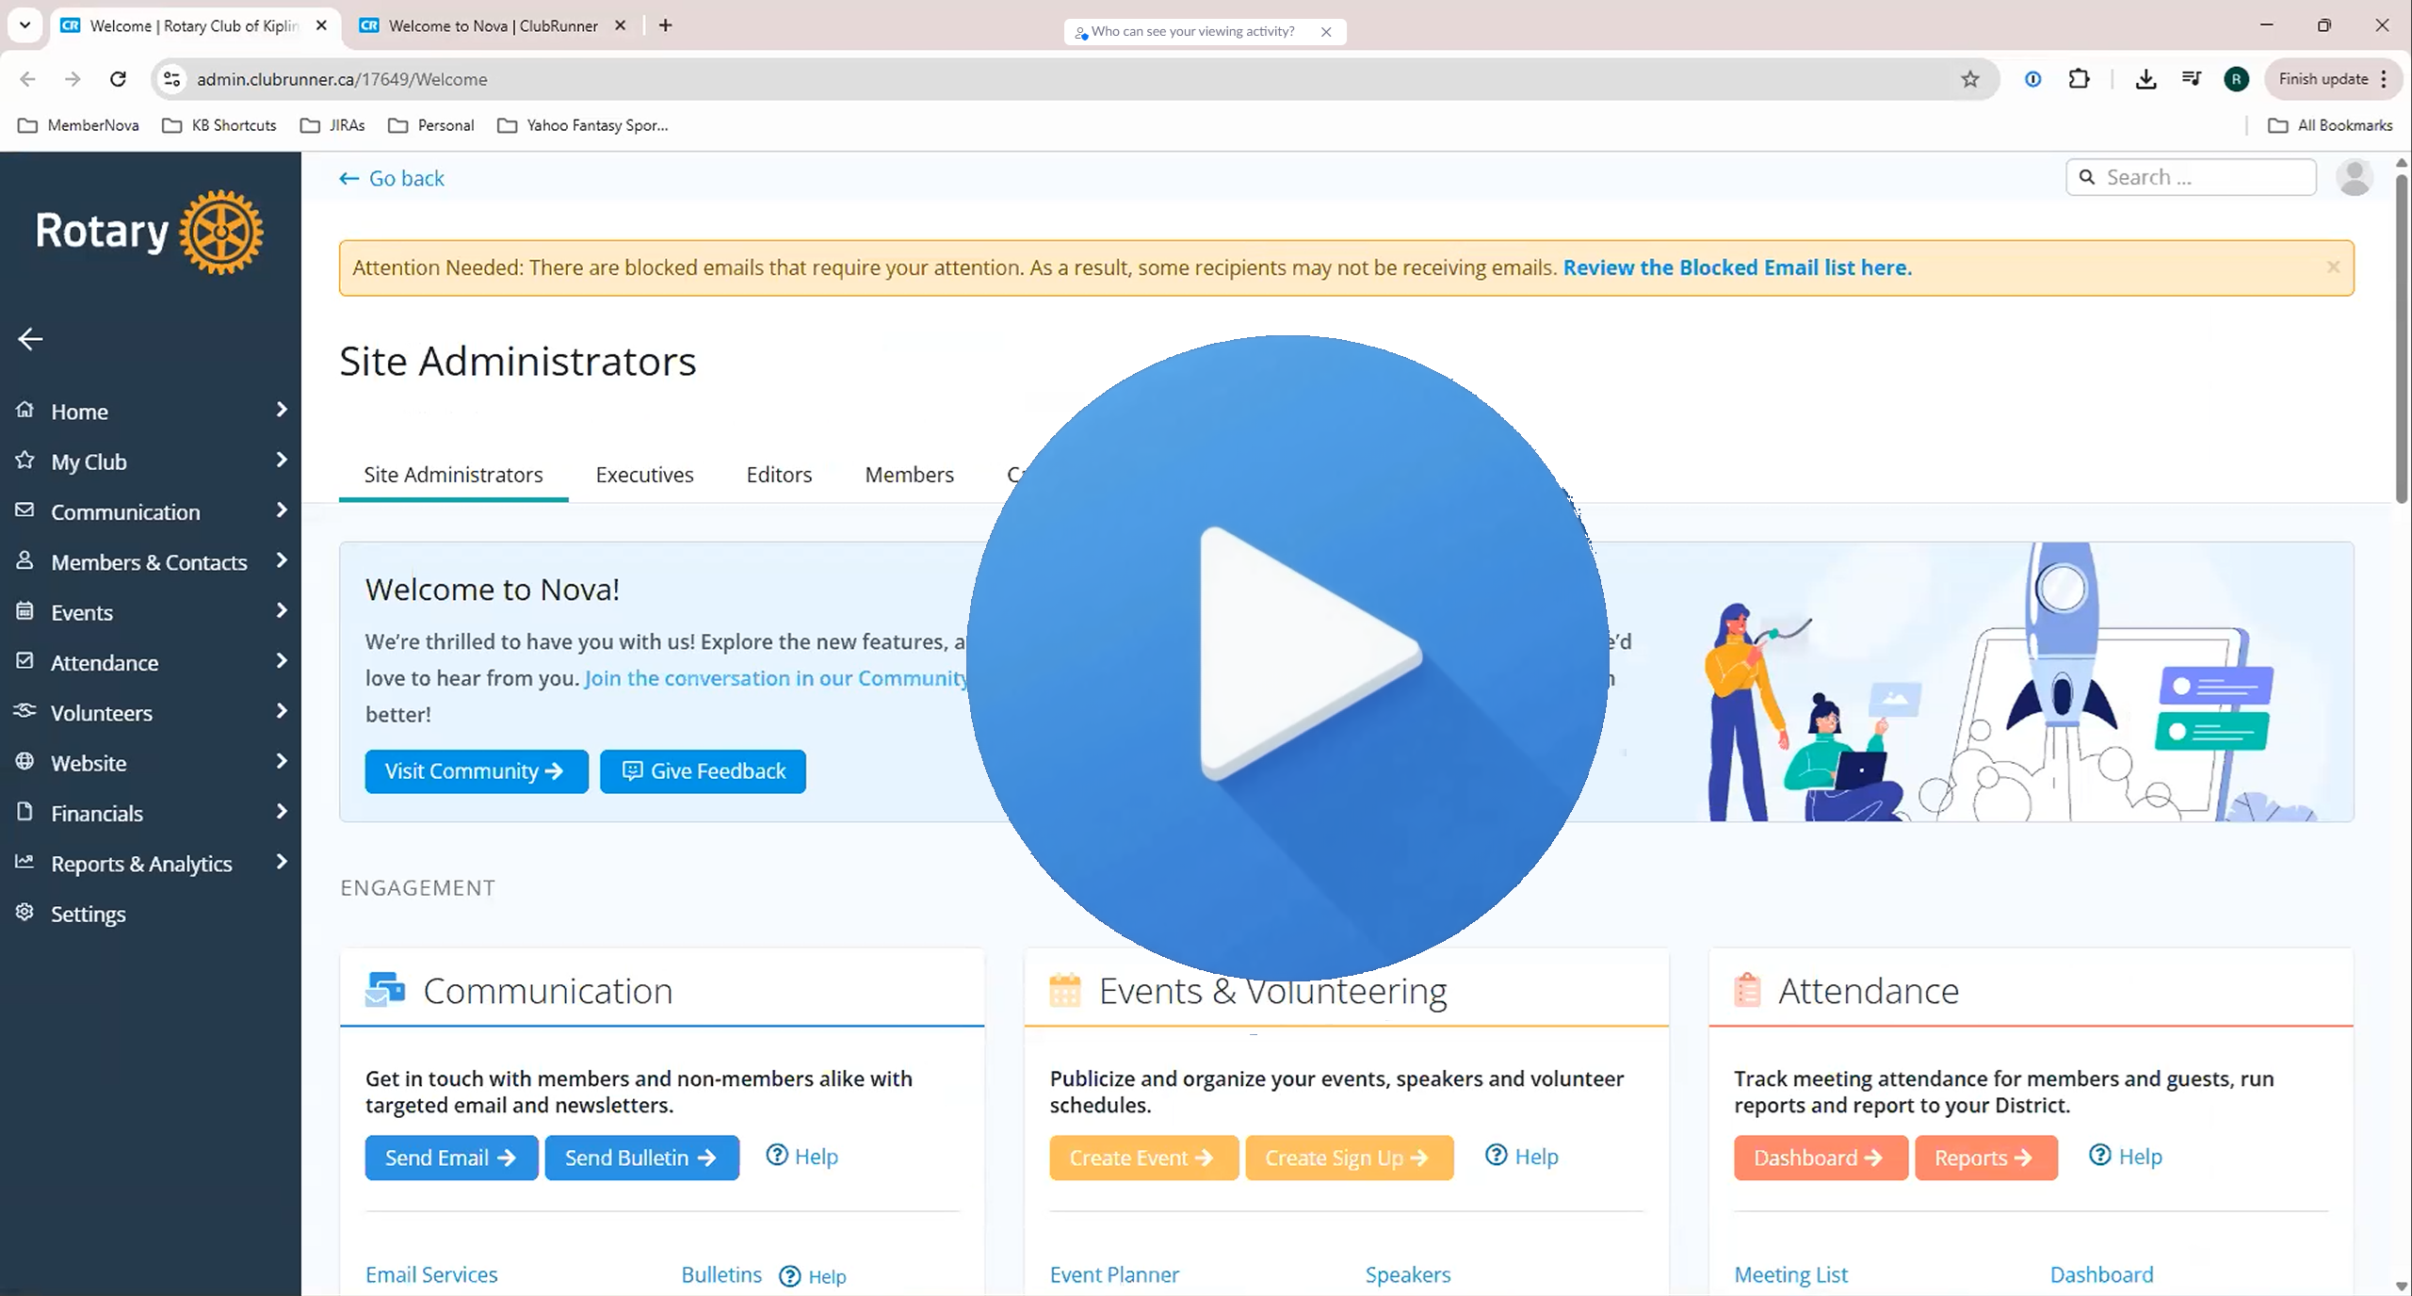Expand the Members & Contacts submenu

pos(280,560)
